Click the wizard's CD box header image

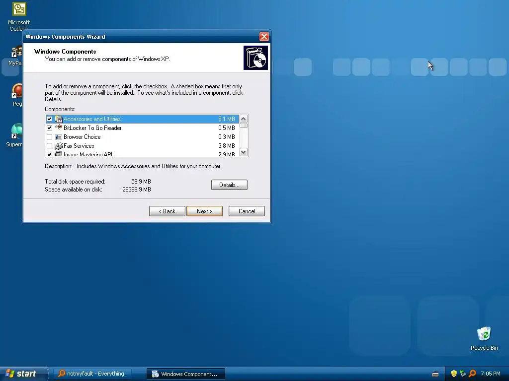coord(255,58)
